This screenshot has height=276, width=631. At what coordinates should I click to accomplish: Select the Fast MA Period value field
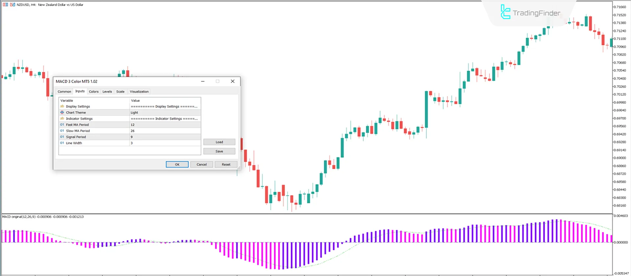(x=165, y=125)
